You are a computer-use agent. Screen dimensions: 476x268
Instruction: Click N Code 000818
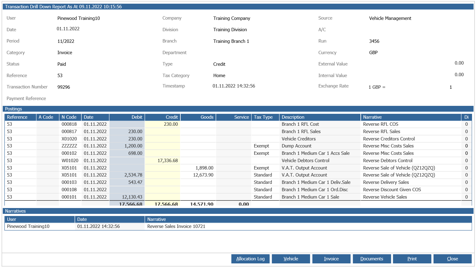[x=69, y=124]
